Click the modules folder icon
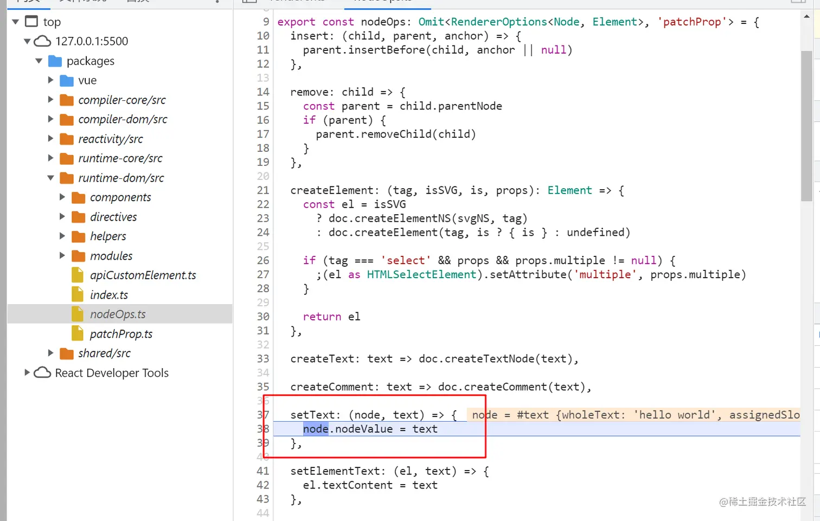Viewport: 820px width, 521px height. pyautogui.click(x=79, y=256)
